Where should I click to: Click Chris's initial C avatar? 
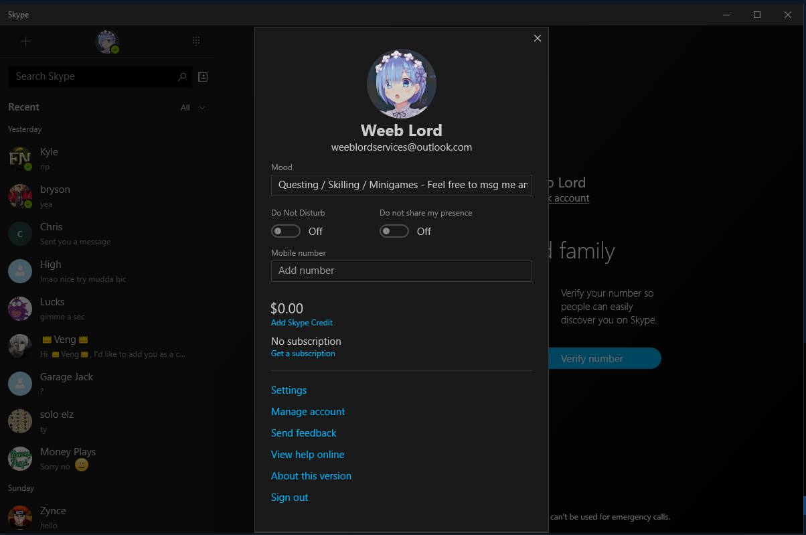pyautogui.click(x=20, y=234)
